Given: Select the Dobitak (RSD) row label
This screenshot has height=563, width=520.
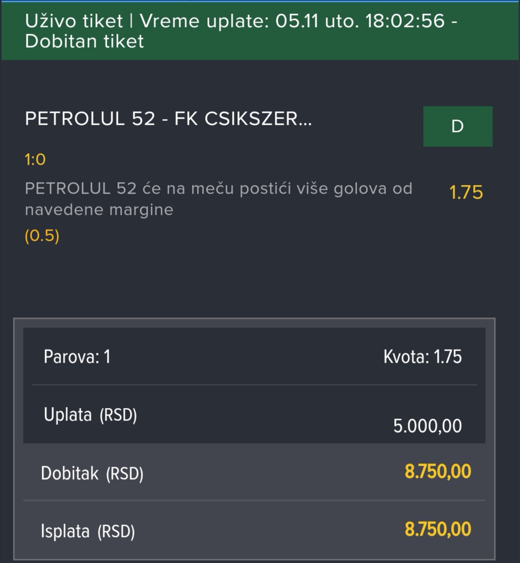Looking at the screenshot, I should 92,473.
